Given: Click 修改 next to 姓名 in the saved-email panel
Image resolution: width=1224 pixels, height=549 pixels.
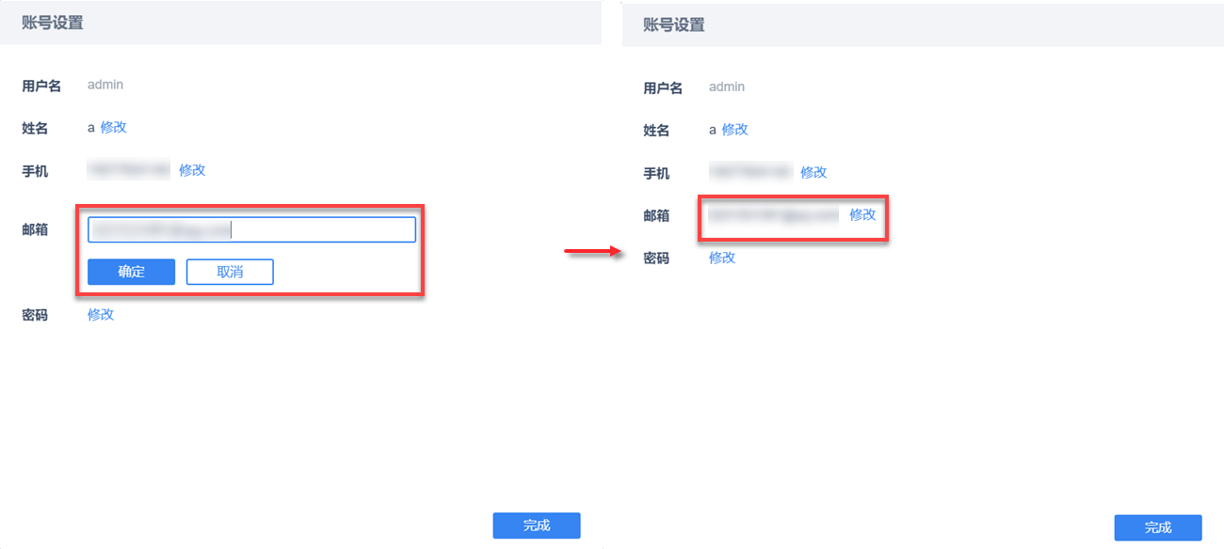Looking at the screenshot, I should pyautogui.click(x=734, y=130).
